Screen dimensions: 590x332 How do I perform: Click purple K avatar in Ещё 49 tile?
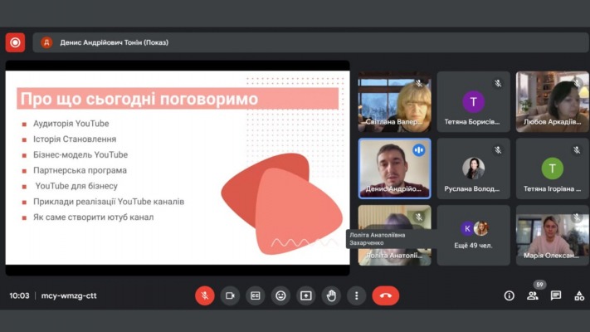[x=467, y=228]
